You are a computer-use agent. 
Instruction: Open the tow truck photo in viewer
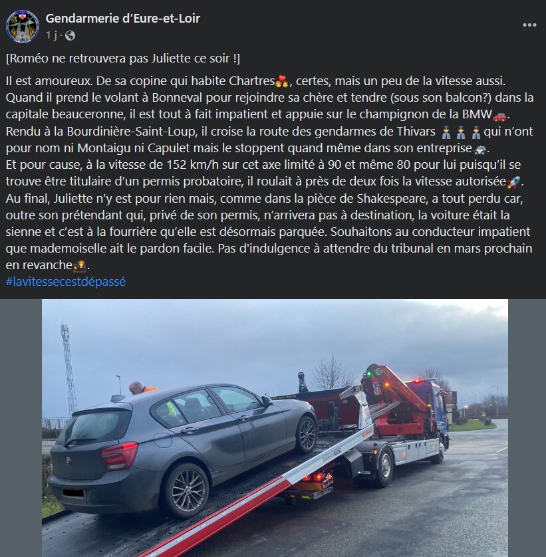tap(275, 427)
